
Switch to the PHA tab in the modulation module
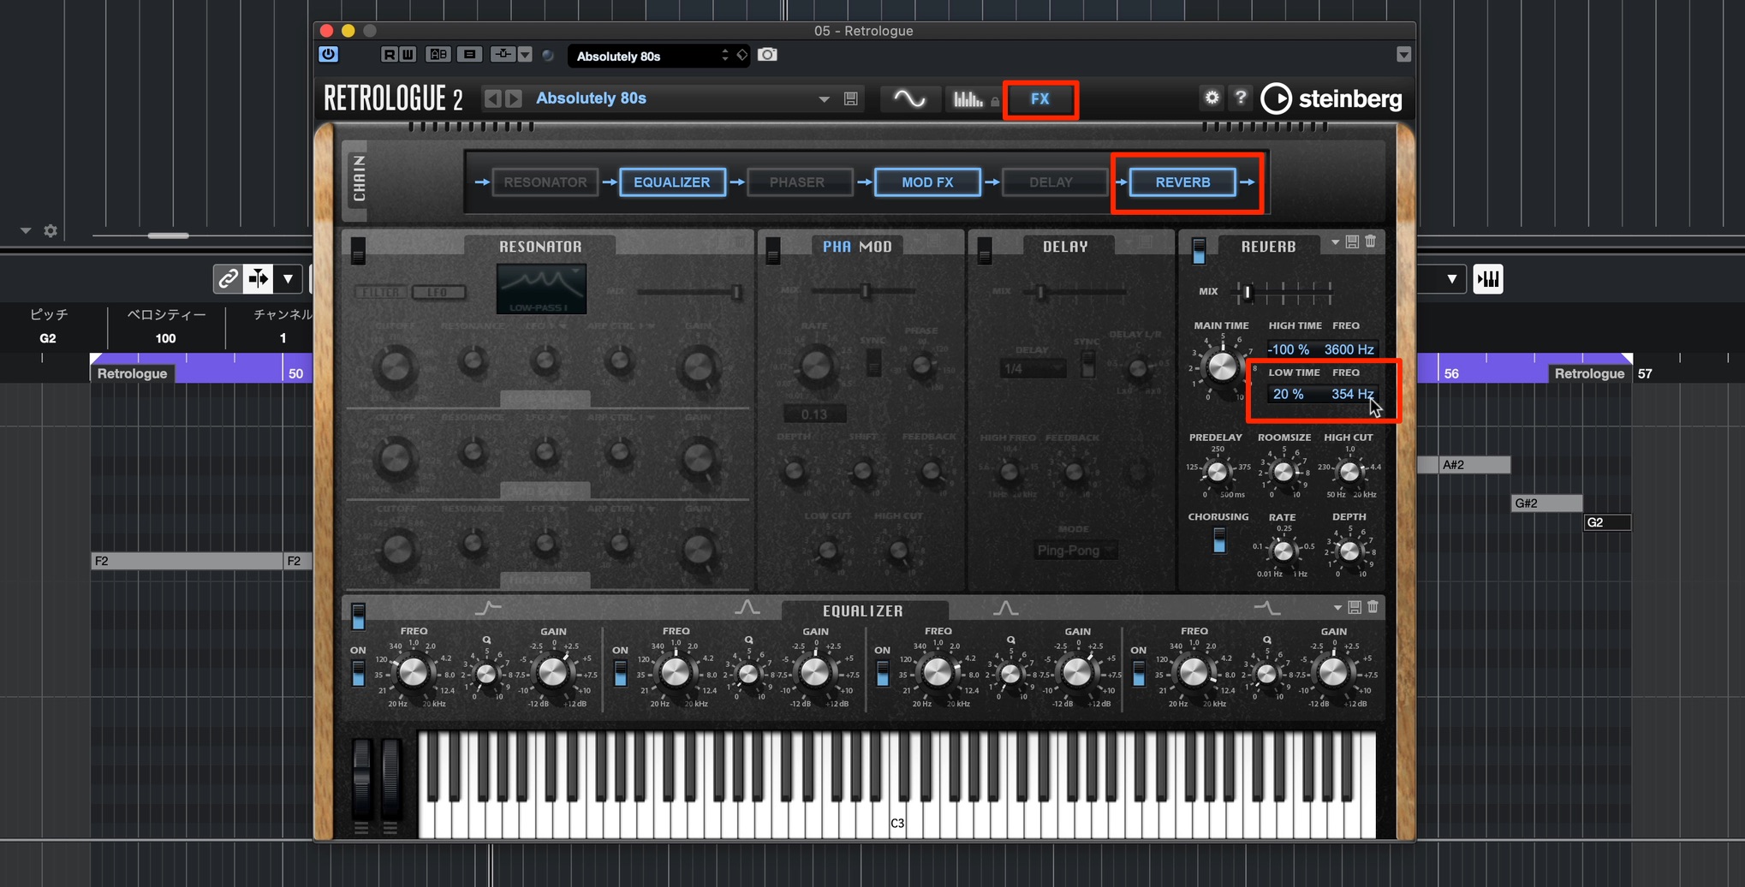tap(837, 247)
